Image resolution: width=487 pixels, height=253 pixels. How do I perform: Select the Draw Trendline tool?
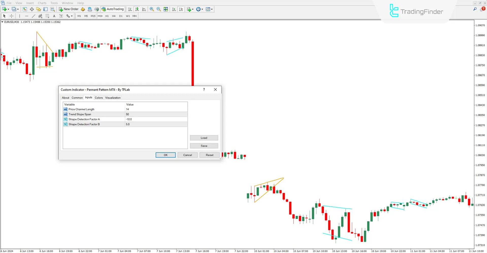coord(33,16)
